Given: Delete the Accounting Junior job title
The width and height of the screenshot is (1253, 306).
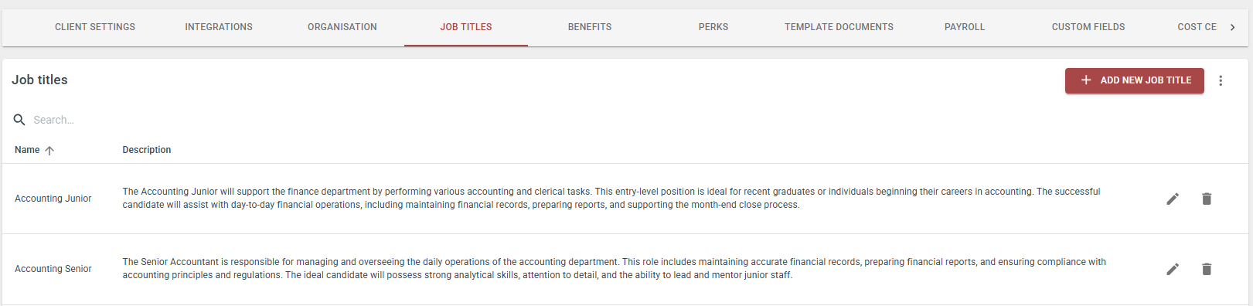Looking at the screenshot, I should (1207, 199).
